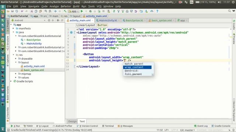This screenshot has height=132, width=236.
Task: Toggle the Preview side tool window
Action: (x=234, y=38)
